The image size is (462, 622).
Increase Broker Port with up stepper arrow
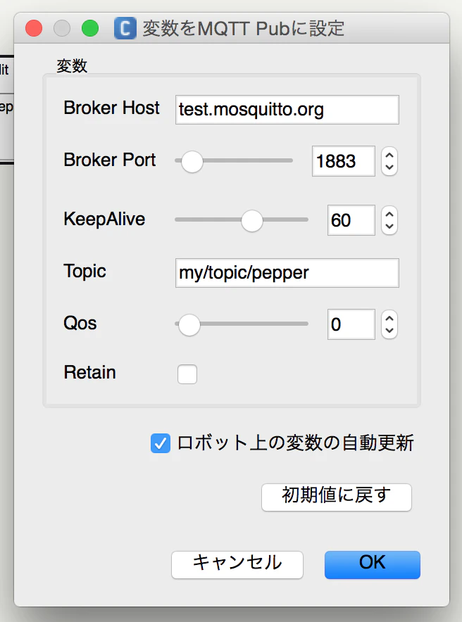(389, 155)
